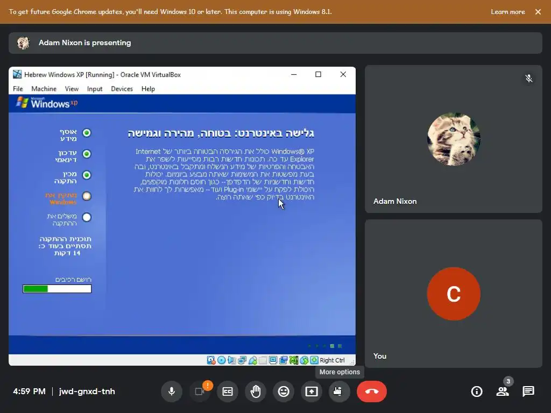Show the people participants panel
Screen dimensions: 551x413
[x=503, y=391]
